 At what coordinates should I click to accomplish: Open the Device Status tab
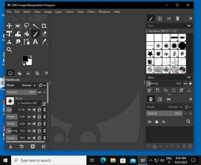pyautogui.click(x=19, y=73)
